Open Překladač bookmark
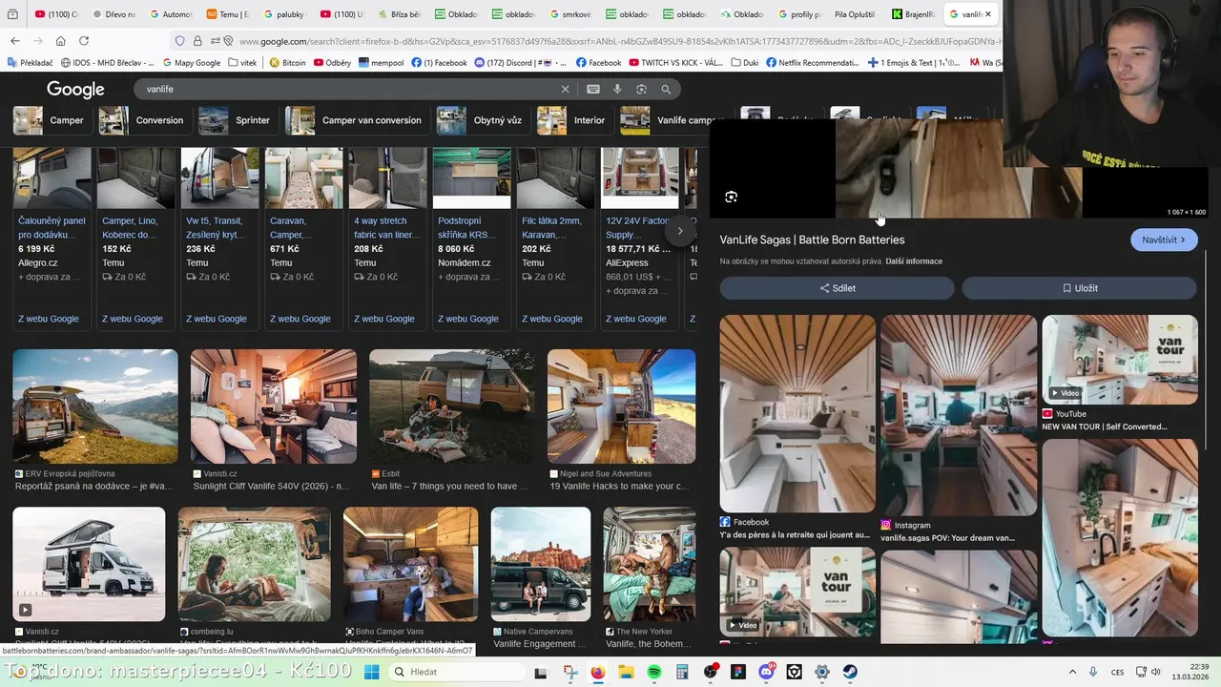 (31, 63)
